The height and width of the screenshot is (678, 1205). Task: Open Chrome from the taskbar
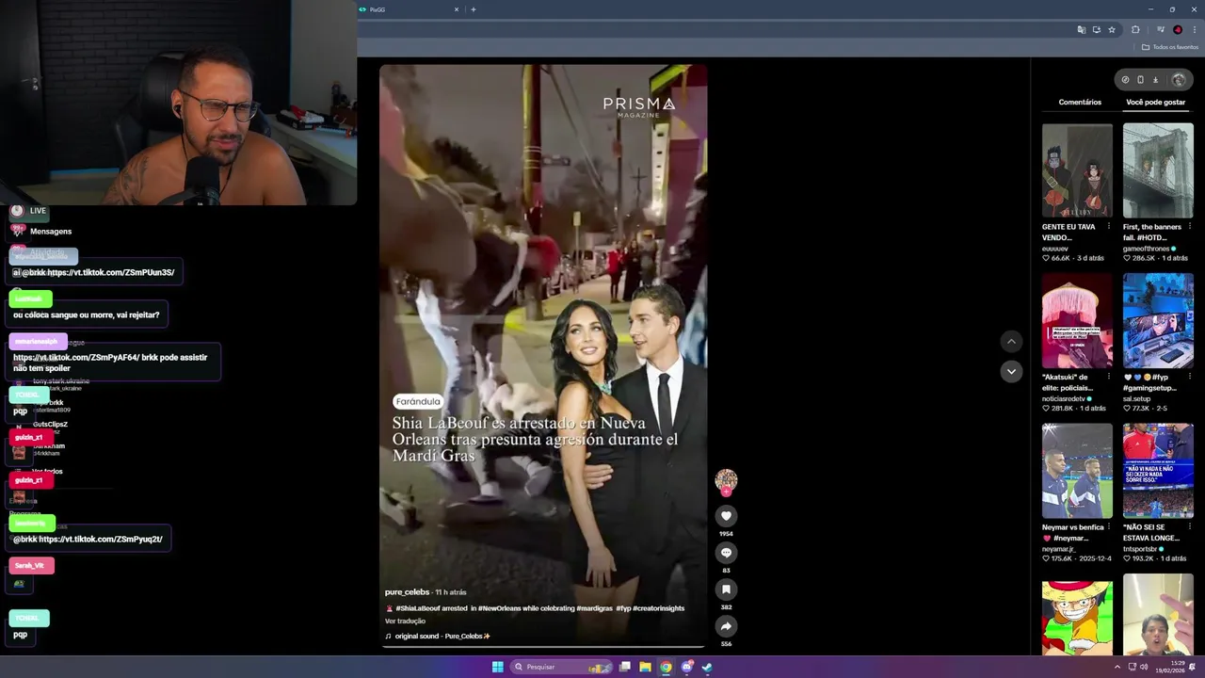pyautogui.click(x=666, y=667)
